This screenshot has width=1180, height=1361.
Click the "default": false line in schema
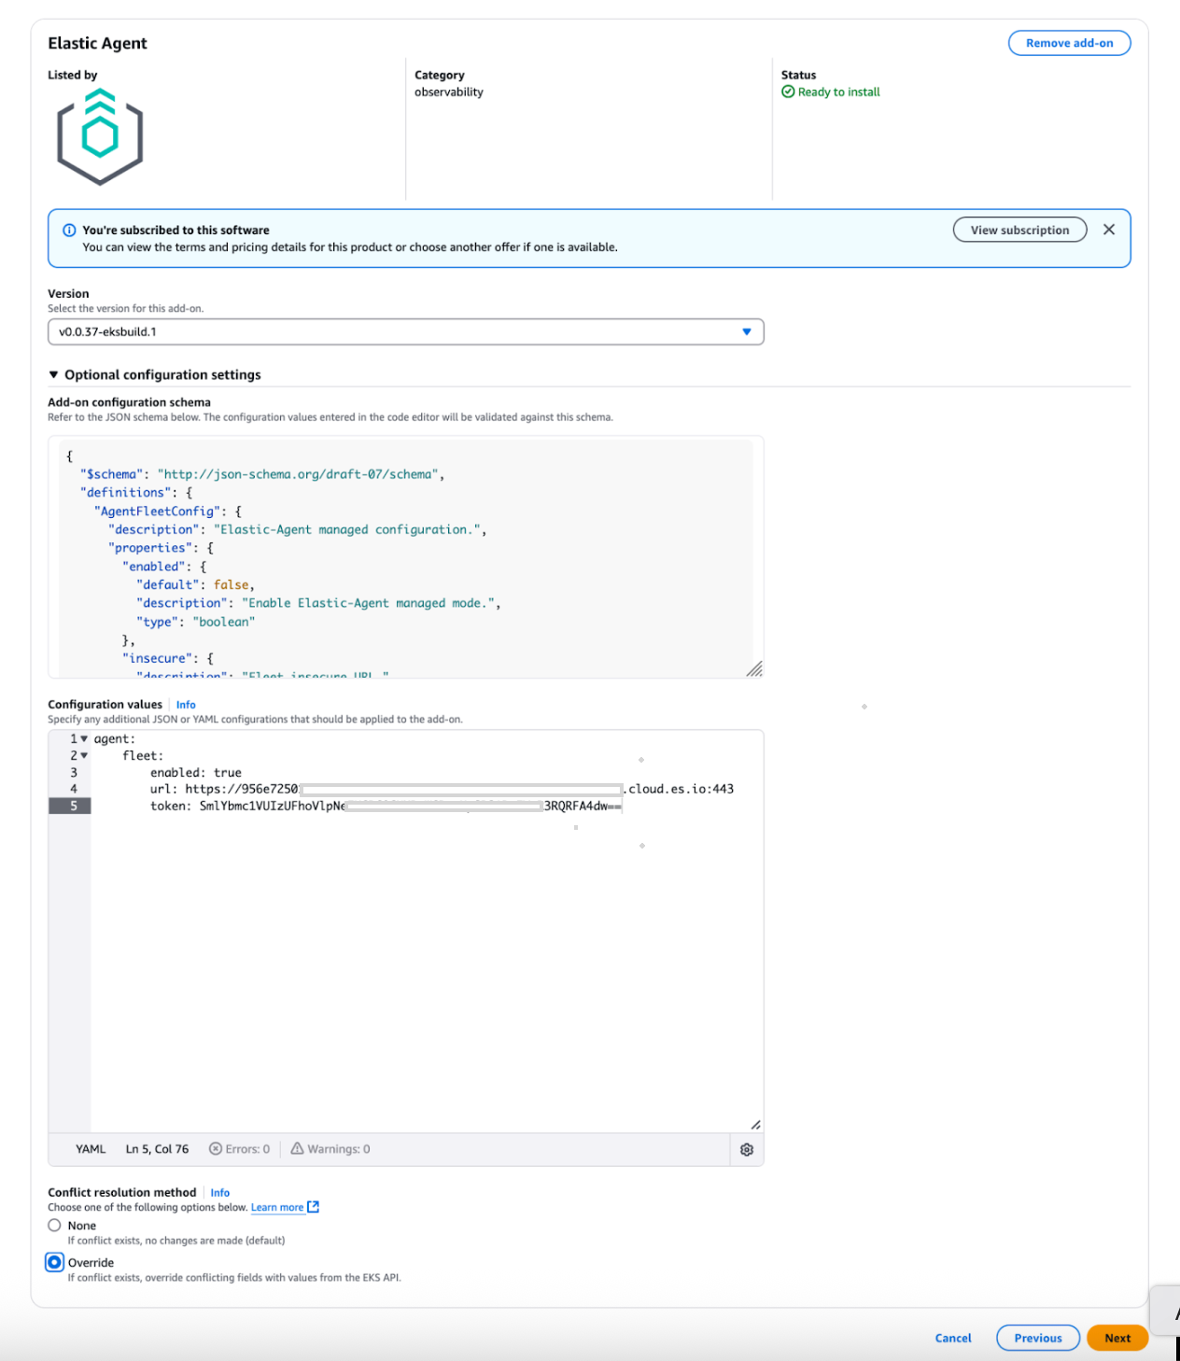tap(195, 584)
